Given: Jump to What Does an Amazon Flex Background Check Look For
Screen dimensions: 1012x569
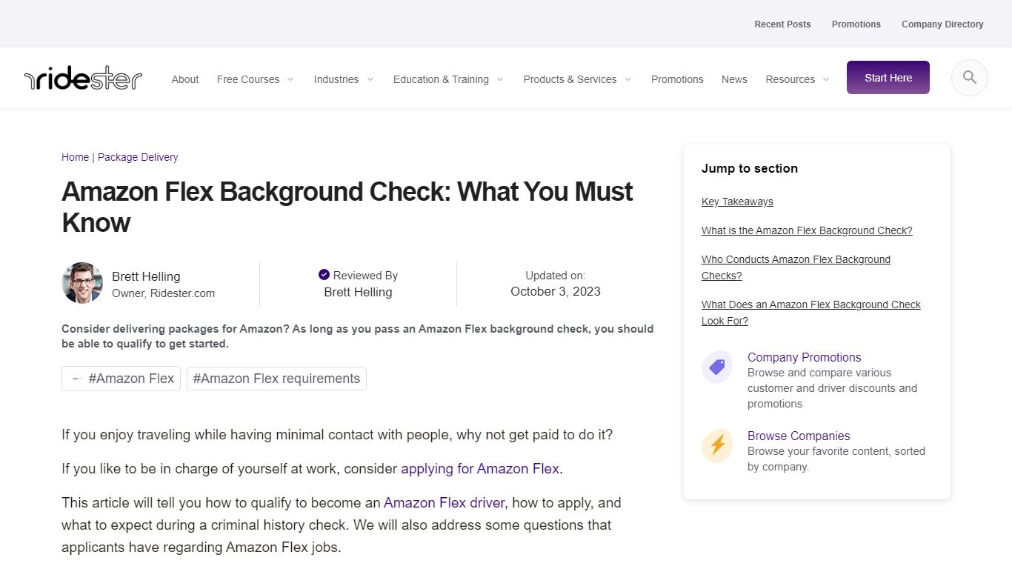Looking at the screenshot, I should click(x=811, y=313).
